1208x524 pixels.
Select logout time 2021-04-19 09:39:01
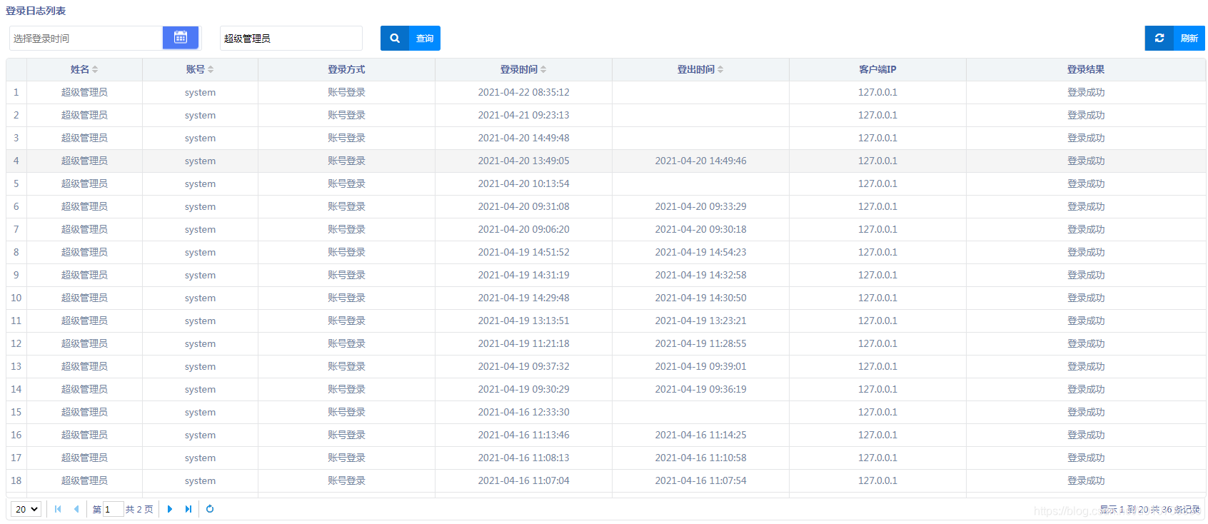point(700,366)
